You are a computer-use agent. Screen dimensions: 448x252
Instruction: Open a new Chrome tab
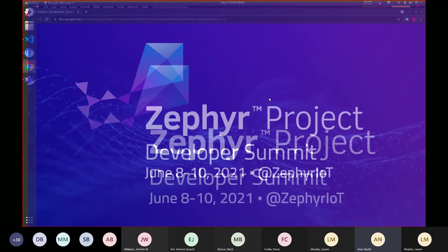86,12
